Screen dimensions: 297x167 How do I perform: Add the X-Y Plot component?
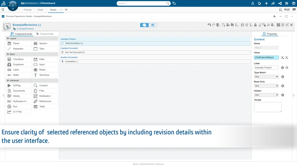(x=19, y=112)
